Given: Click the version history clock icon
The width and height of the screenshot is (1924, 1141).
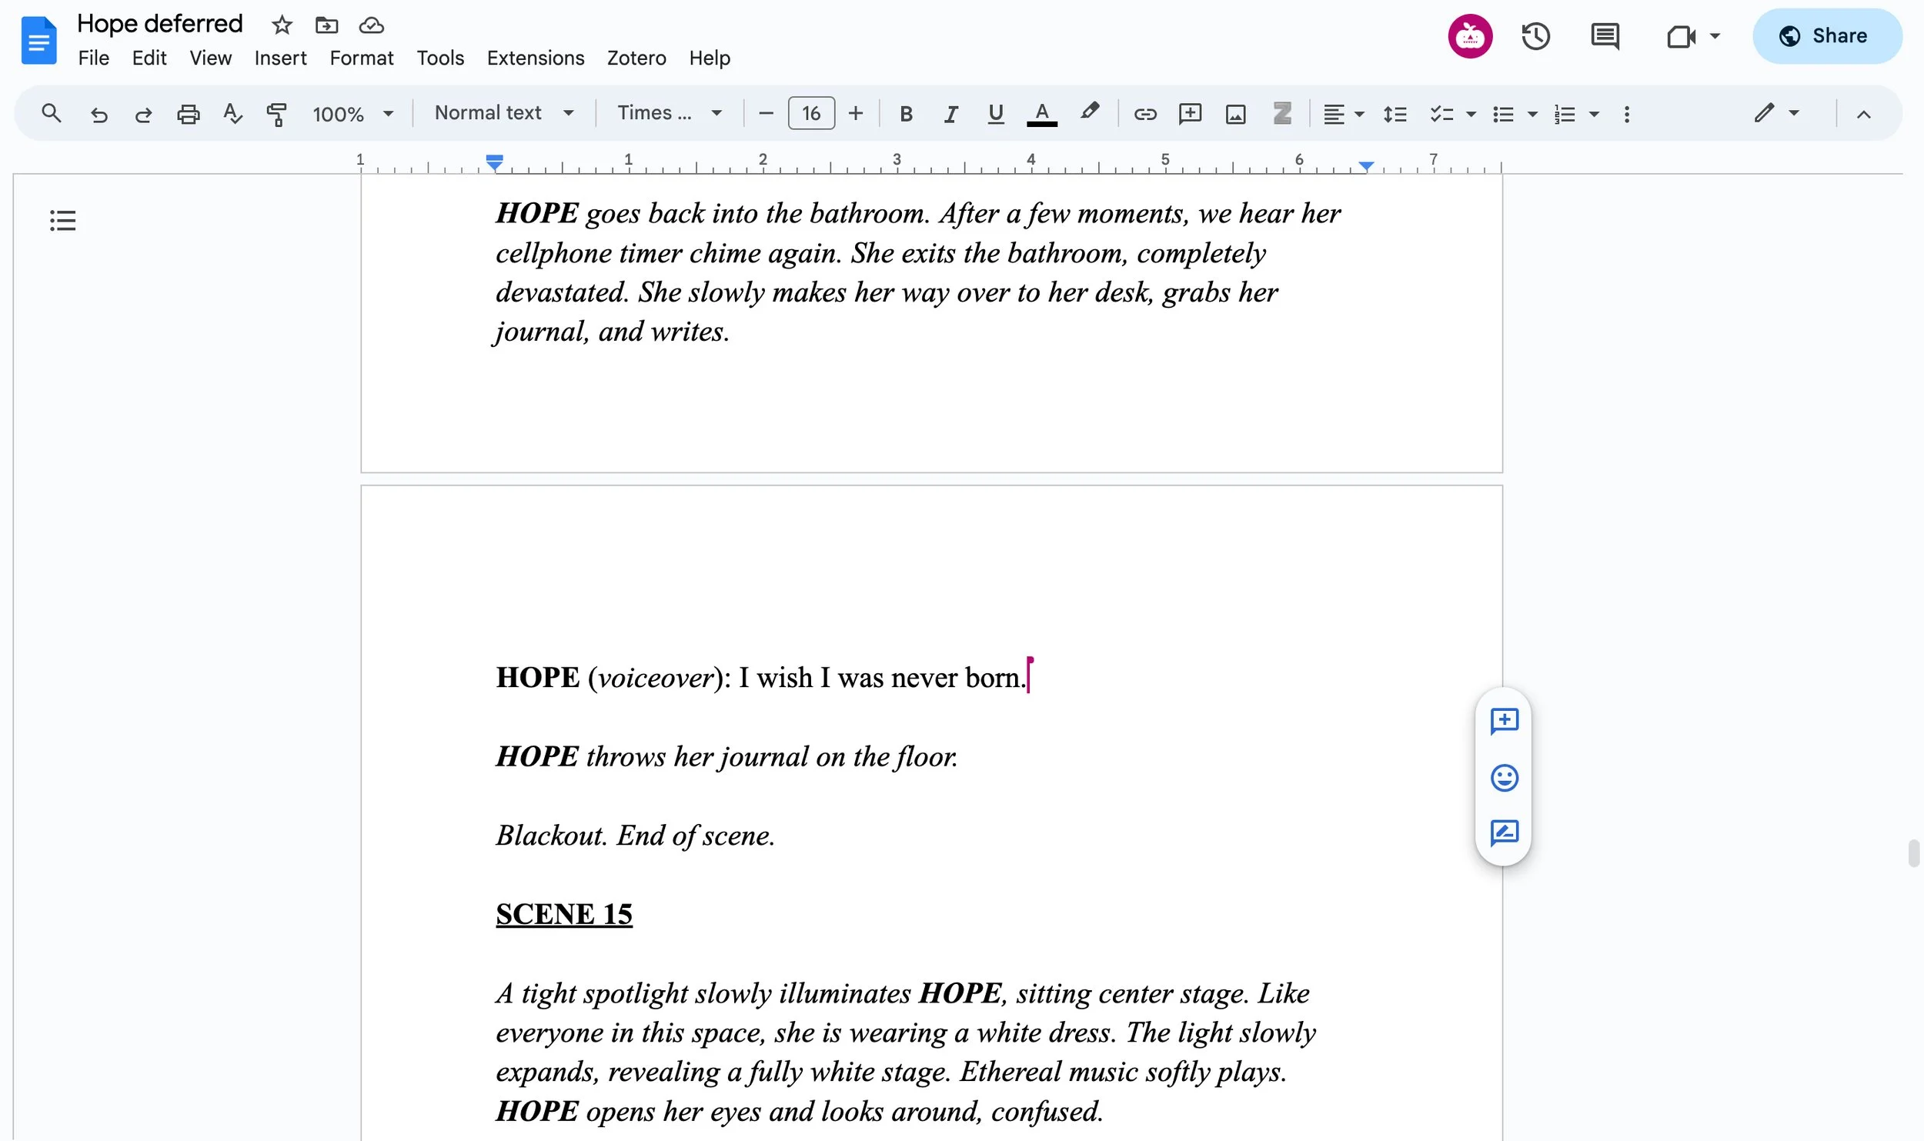Looking at the screenshot, I should pyautogui.click(x=1535, y=36).
